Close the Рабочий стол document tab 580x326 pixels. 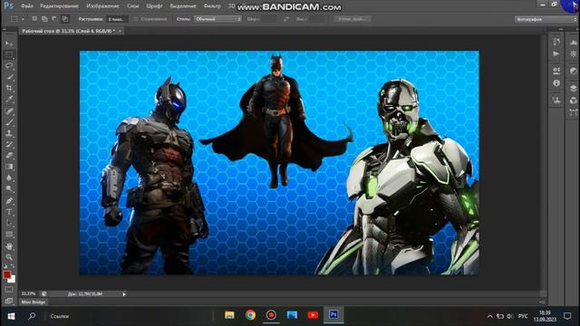click(x=120, y=32)
